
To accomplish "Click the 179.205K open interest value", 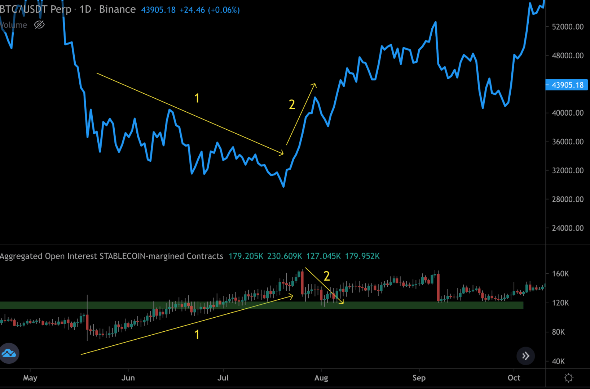I will pyautogui.click(x=246, y=256).
